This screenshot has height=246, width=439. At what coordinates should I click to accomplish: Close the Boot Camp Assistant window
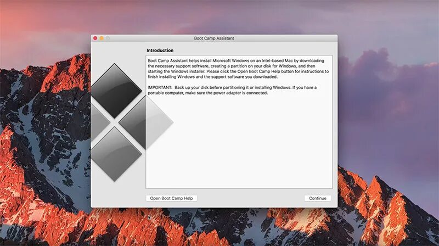tap(95, 38)
